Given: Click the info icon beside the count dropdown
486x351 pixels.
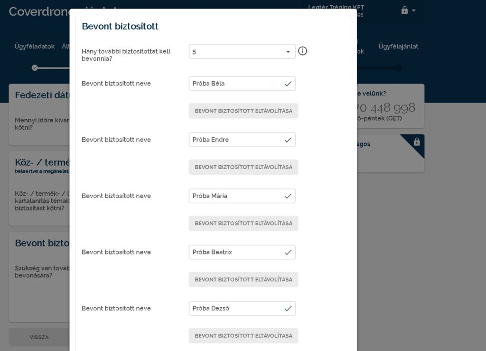Looking at the screenshot, I should pos(302,51).
